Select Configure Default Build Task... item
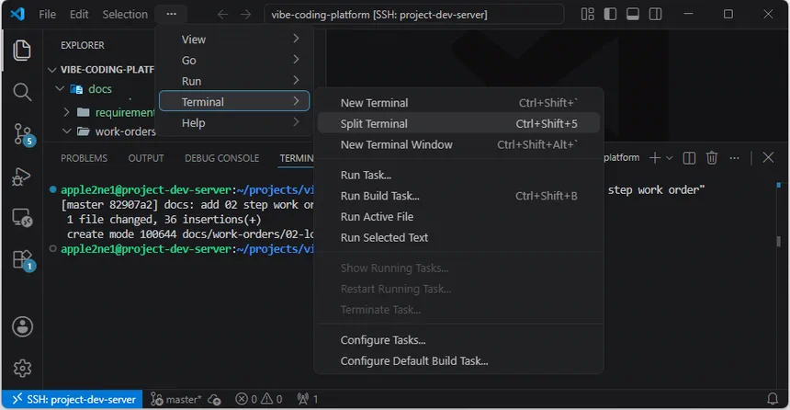The width and height of the screenshot is (790, 410). point(458,361)
